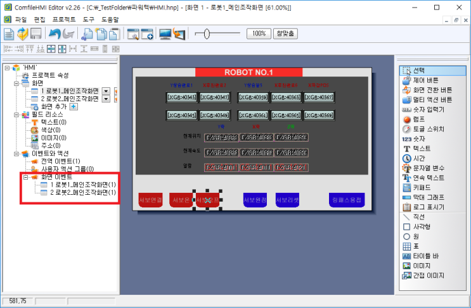The height and width of the screenshot is (308, 471).
Task: Open dropdown next to 로봇1_메인조작화면
Action: click(106, 91)
